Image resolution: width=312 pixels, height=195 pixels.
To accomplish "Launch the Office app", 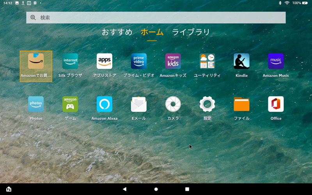I will (x=276, y=104).
